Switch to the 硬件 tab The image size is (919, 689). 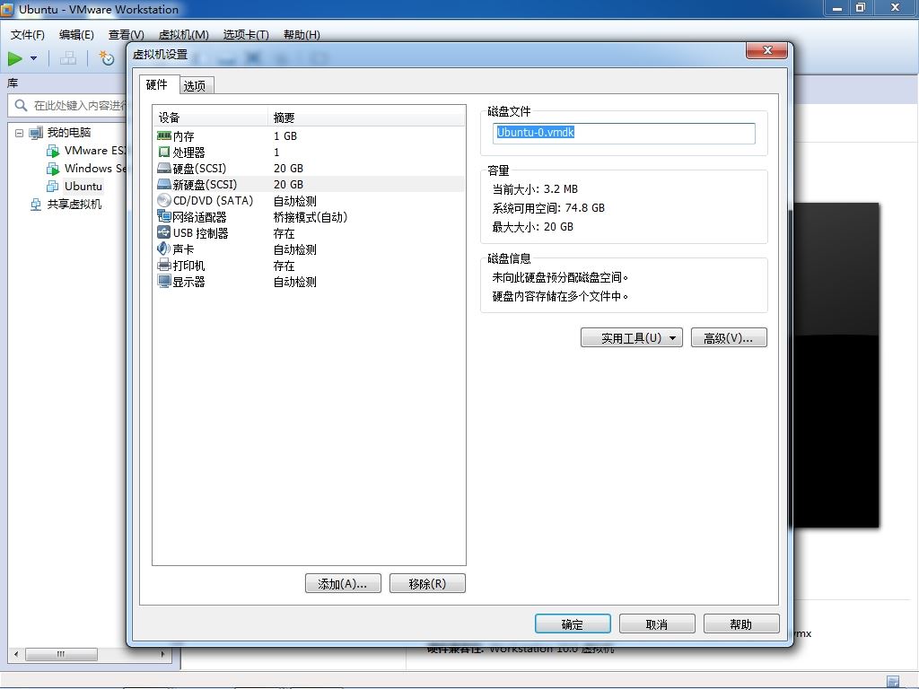(157, 84)
